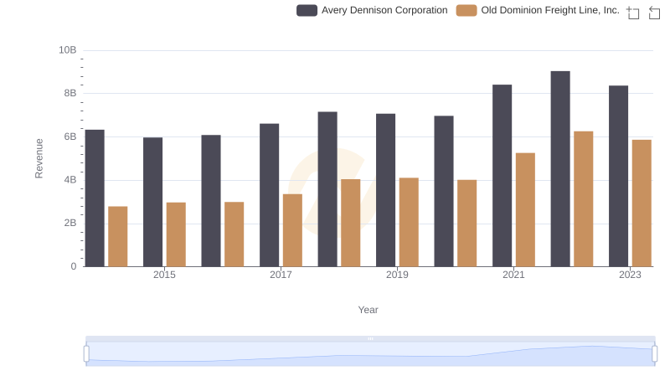The height and width of the screenshot is (386, 670).
Task: Click the Old Dominion bar for 2022
Action: [x=583, y=199]
